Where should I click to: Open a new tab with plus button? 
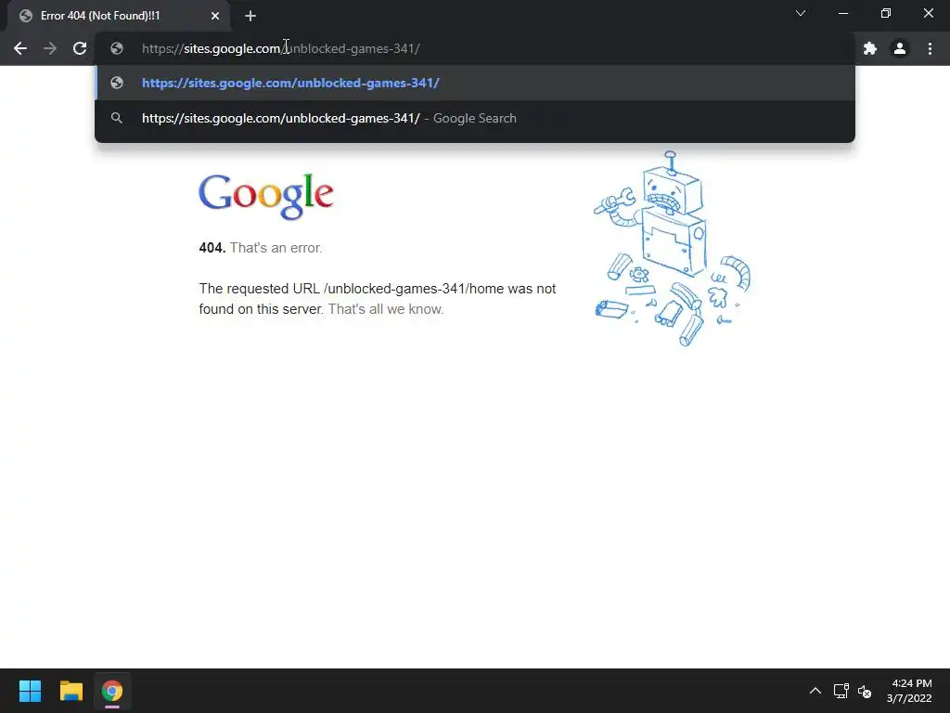coord(250,16)
